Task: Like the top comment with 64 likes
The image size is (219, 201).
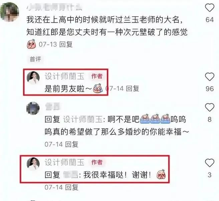Action: (x=210, y=8)
